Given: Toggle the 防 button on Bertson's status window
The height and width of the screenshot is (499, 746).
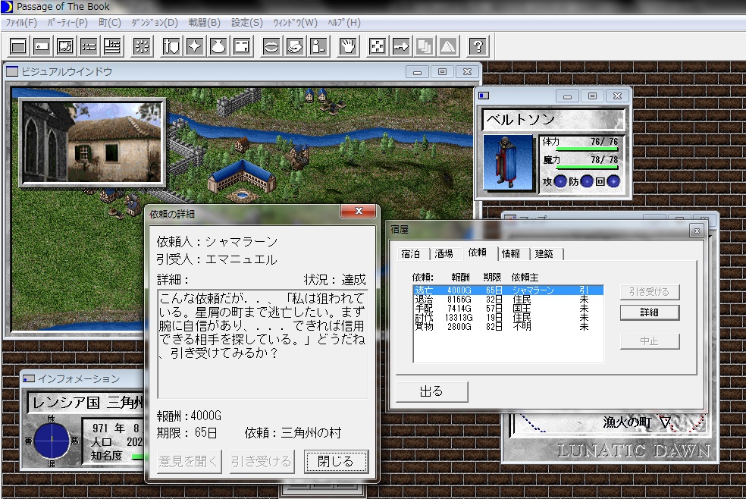Looking at the screenshot, I should point(587,182).
